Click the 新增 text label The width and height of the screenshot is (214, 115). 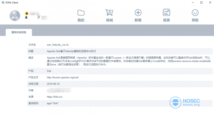tap(138, 20)
